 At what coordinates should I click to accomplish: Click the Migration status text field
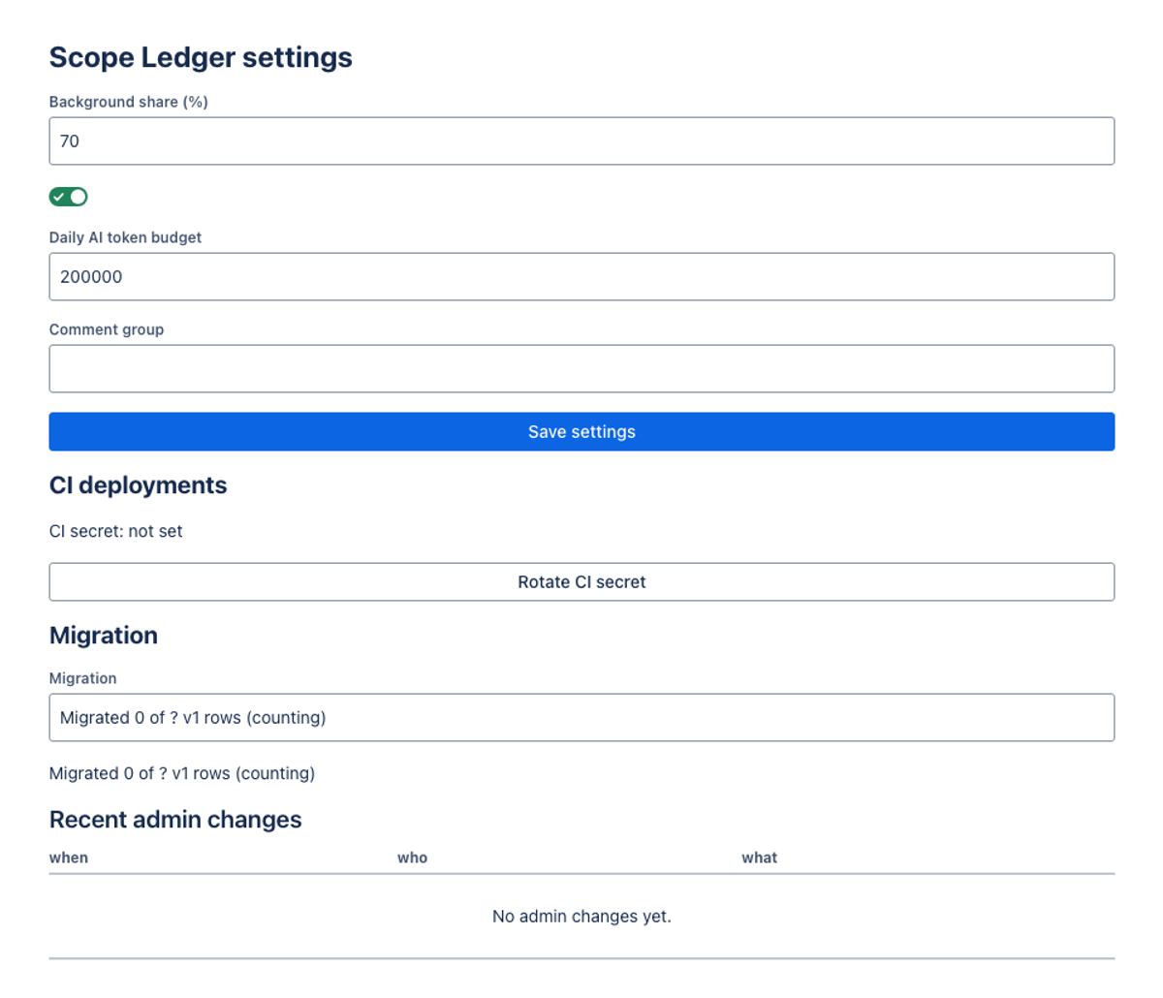(581, 718)
